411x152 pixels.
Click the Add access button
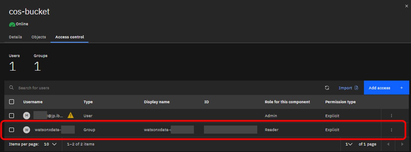coord(386,88)
